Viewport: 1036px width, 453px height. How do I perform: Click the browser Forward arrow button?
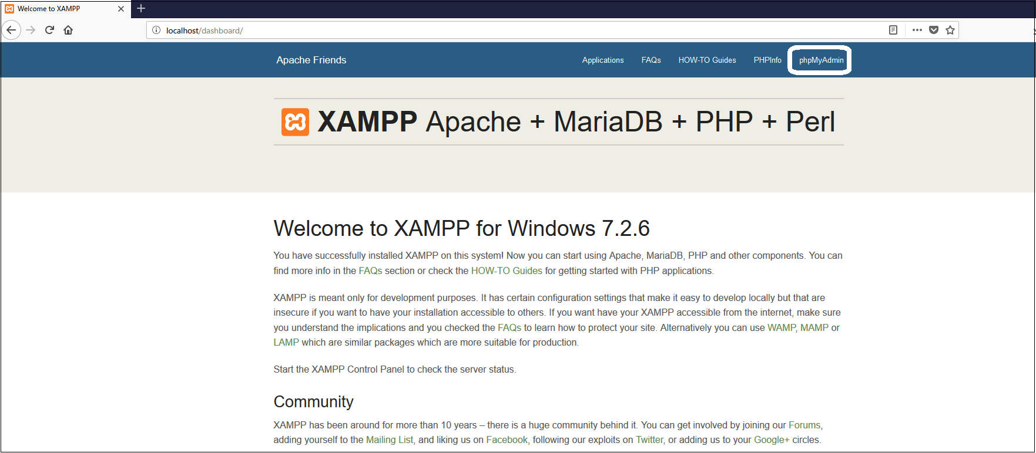(31, 30)
